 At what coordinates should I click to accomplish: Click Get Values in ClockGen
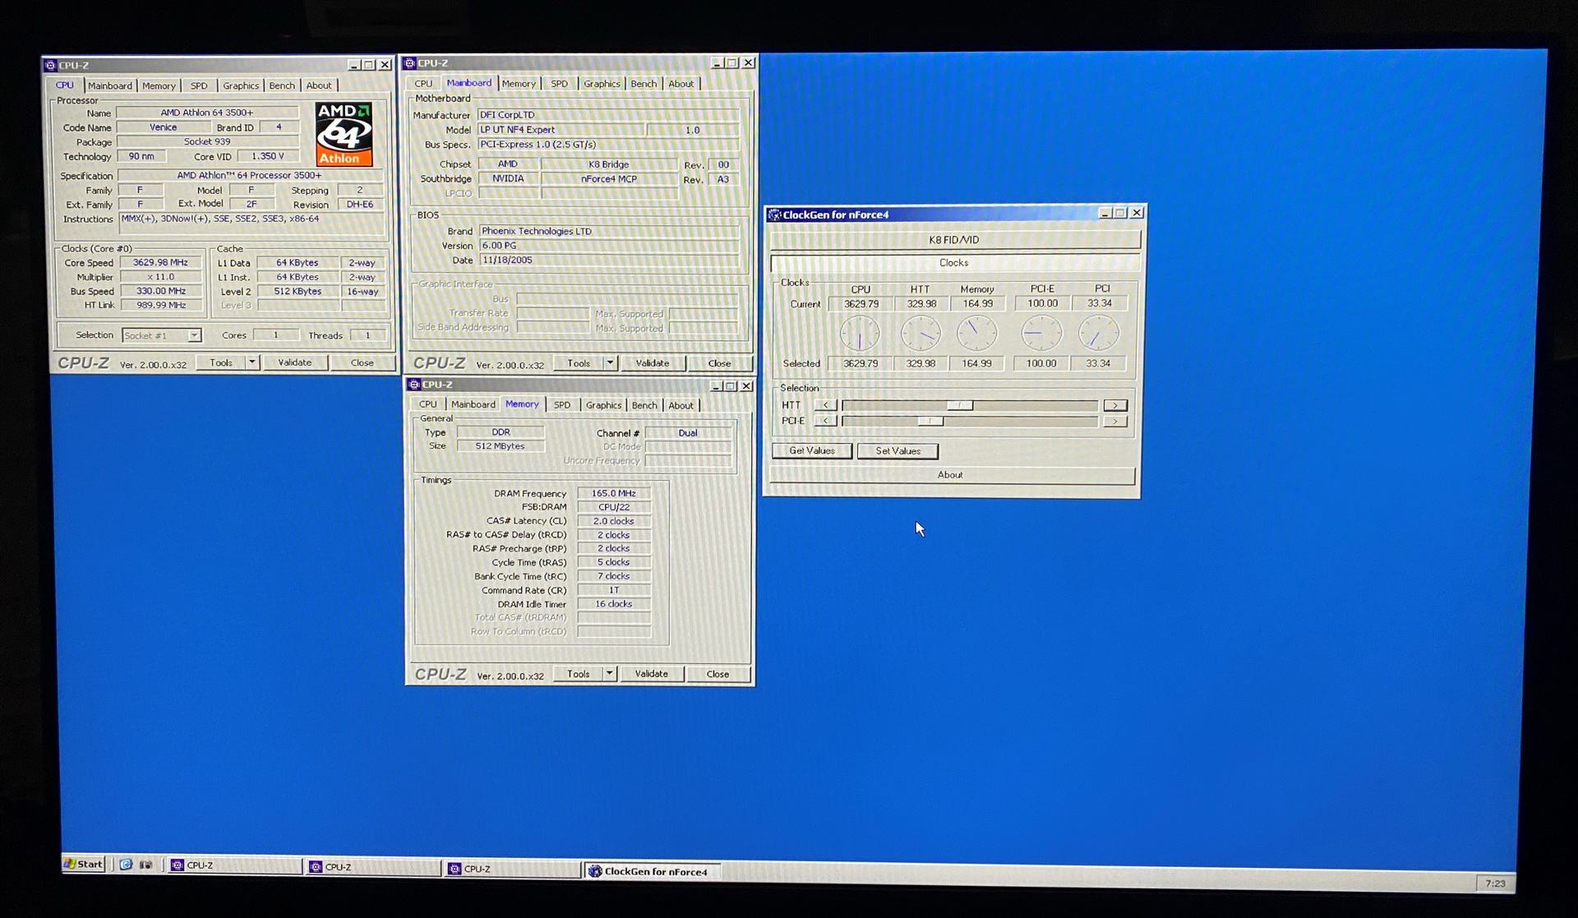pyautogui.click(x=812, y=450)
